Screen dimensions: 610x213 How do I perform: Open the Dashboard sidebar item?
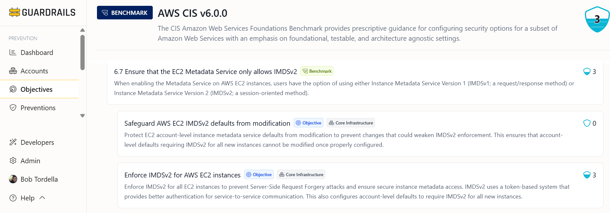(x=36, y=52)
